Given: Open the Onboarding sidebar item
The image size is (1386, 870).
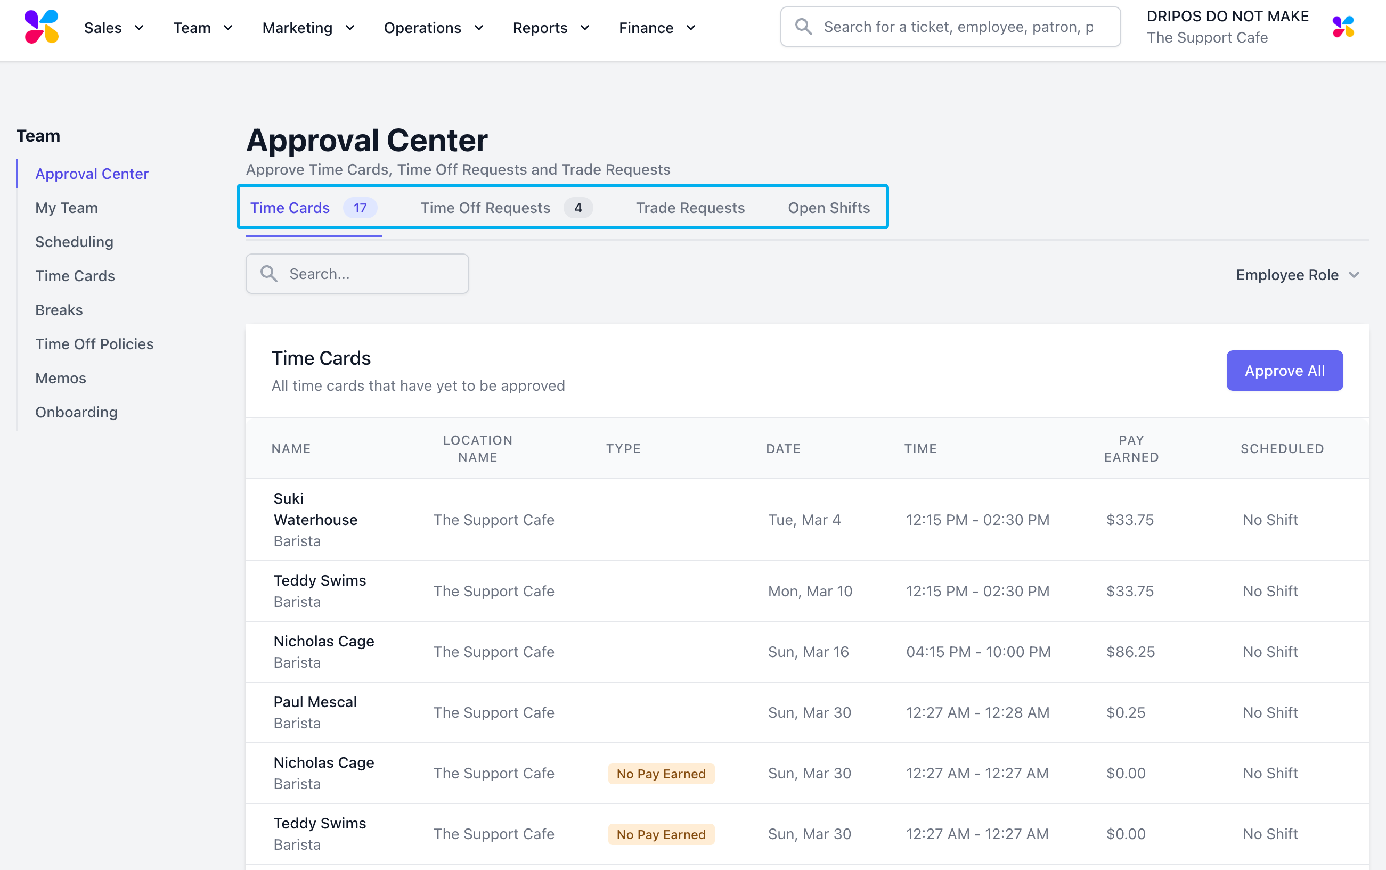Looking at the screenshot, I should tap(77, 412).
